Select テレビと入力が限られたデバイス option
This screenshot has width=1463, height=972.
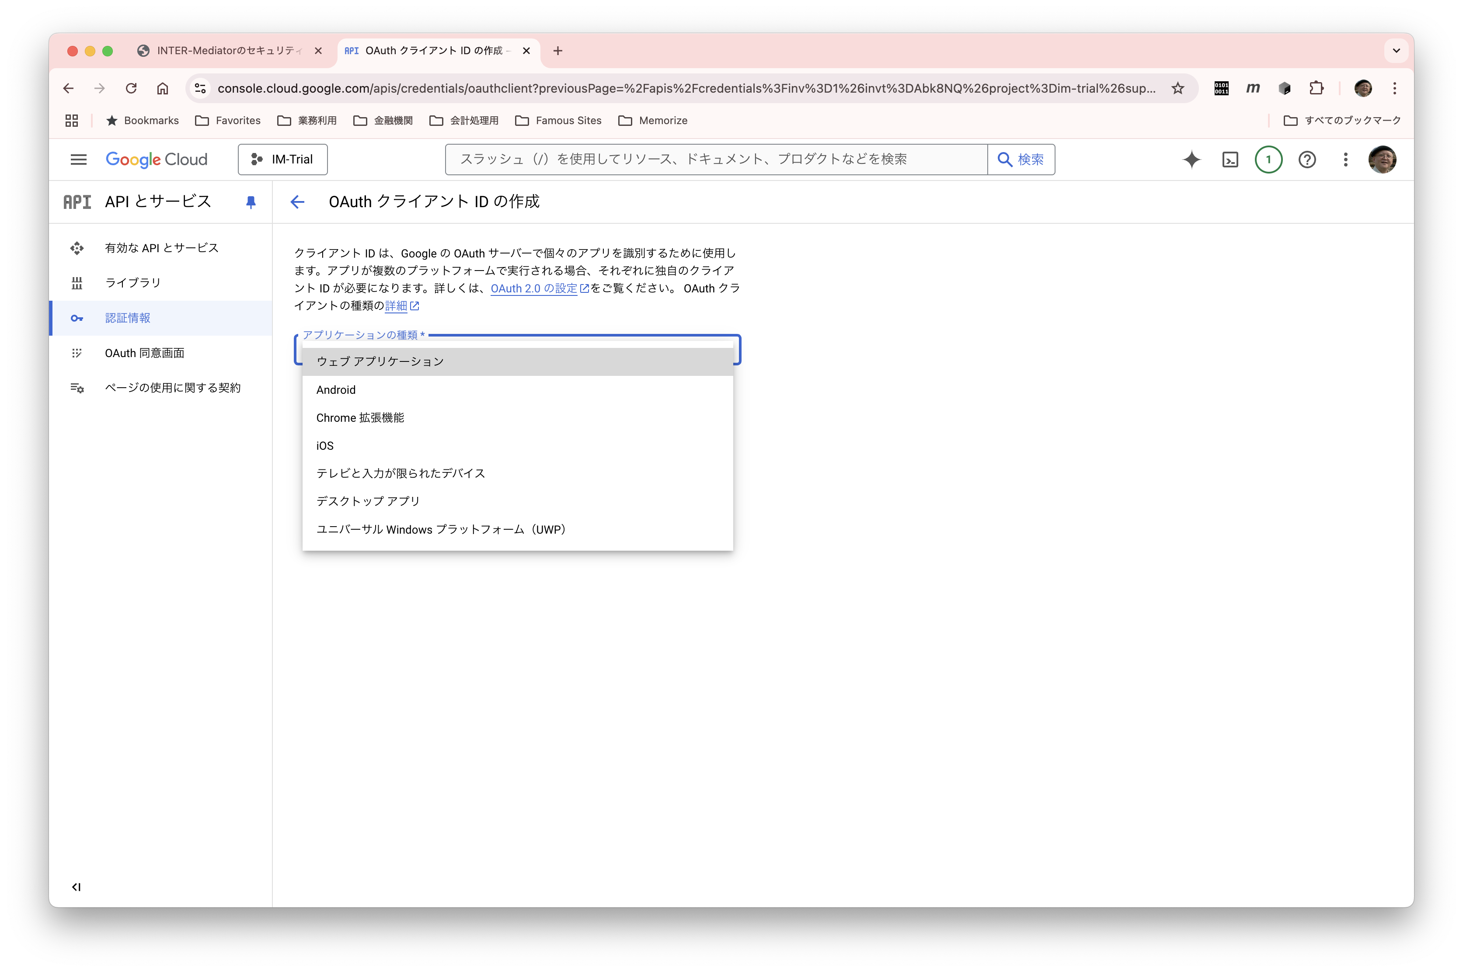(517, 473)
